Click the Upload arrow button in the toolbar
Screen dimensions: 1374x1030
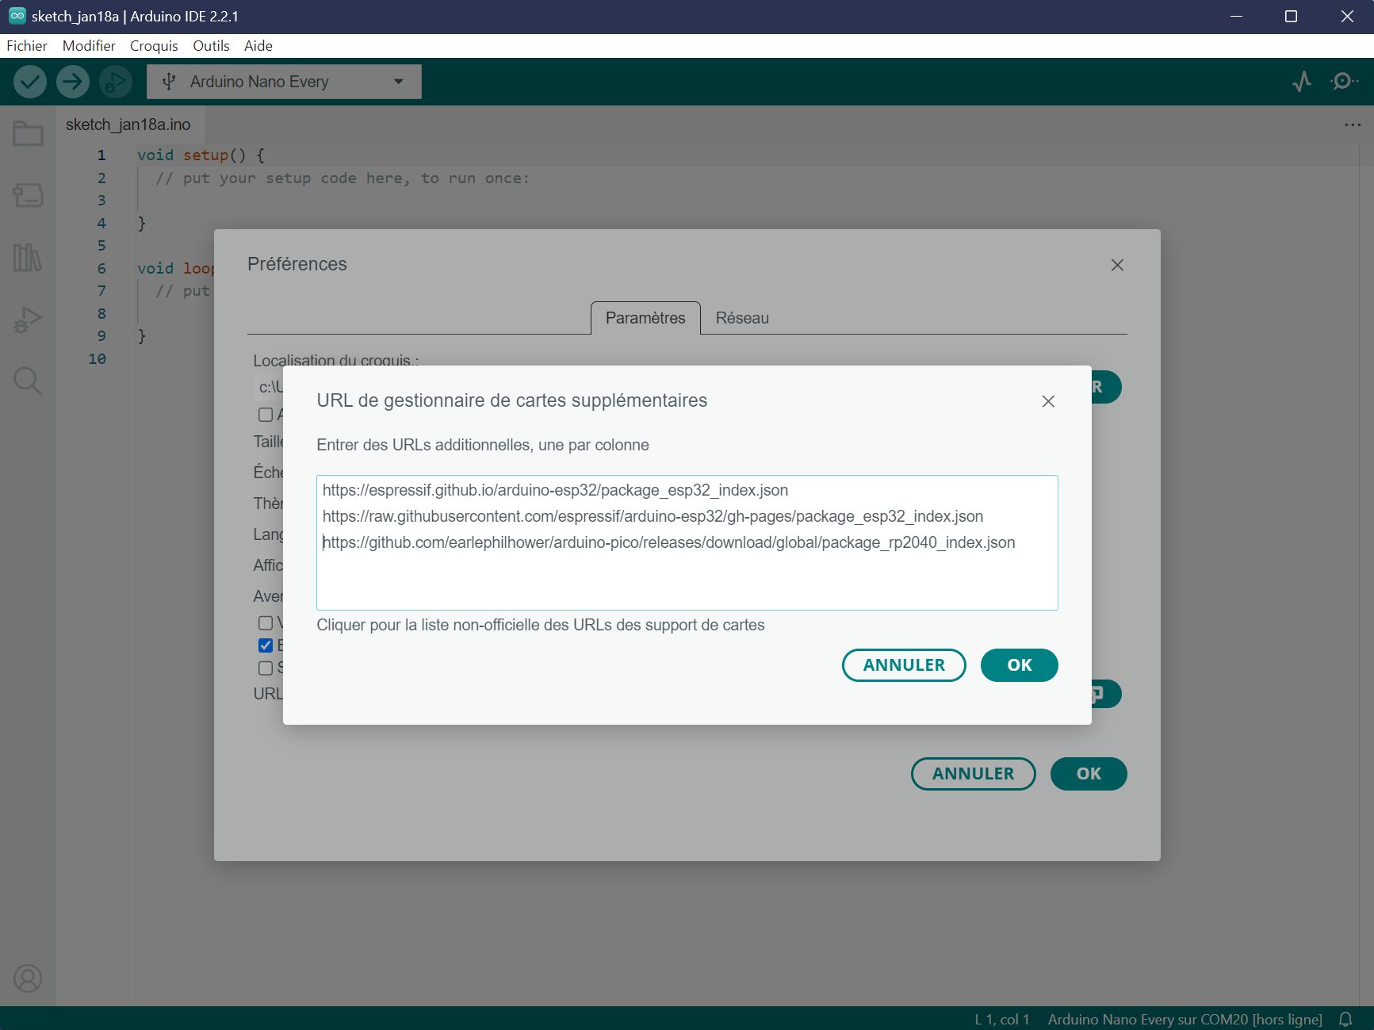73,82
